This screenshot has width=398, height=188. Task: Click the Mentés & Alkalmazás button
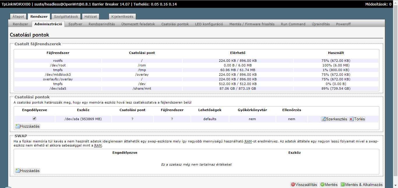click(361, 185)
